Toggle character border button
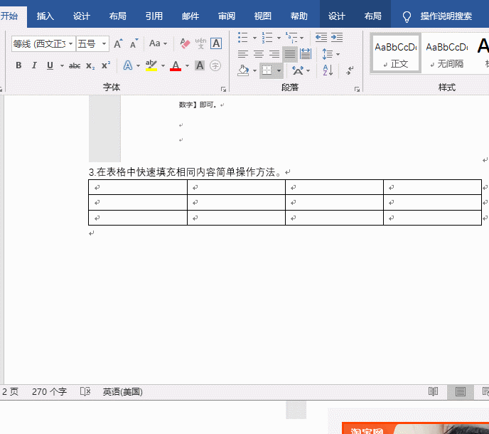489x434 pixels. tap(216, 43)
